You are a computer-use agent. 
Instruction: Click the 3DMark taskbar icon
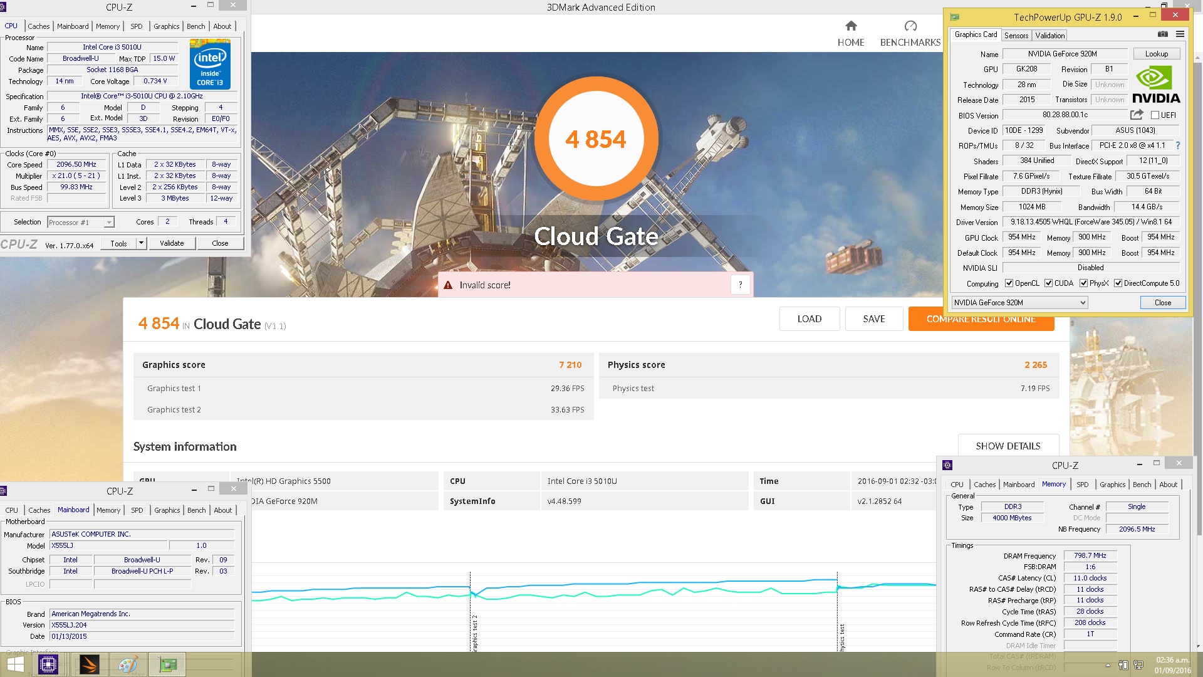click(89, 664)
